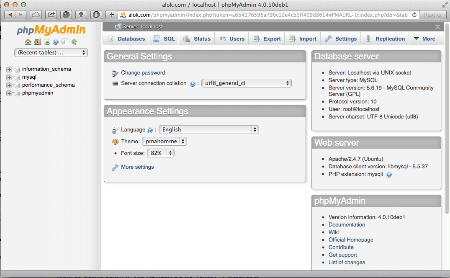Expand the mysql database node

pyautogui.click(x=9, y=77)
